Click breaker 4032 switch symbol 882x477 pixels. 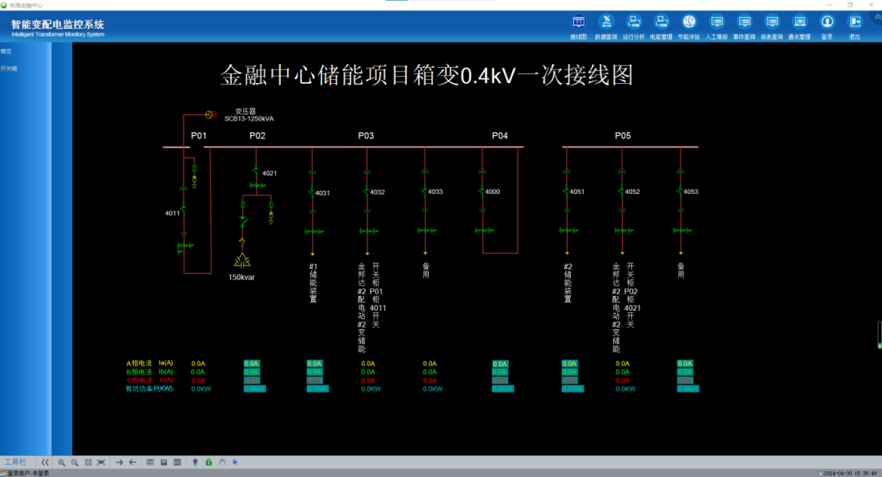(367, 192)
